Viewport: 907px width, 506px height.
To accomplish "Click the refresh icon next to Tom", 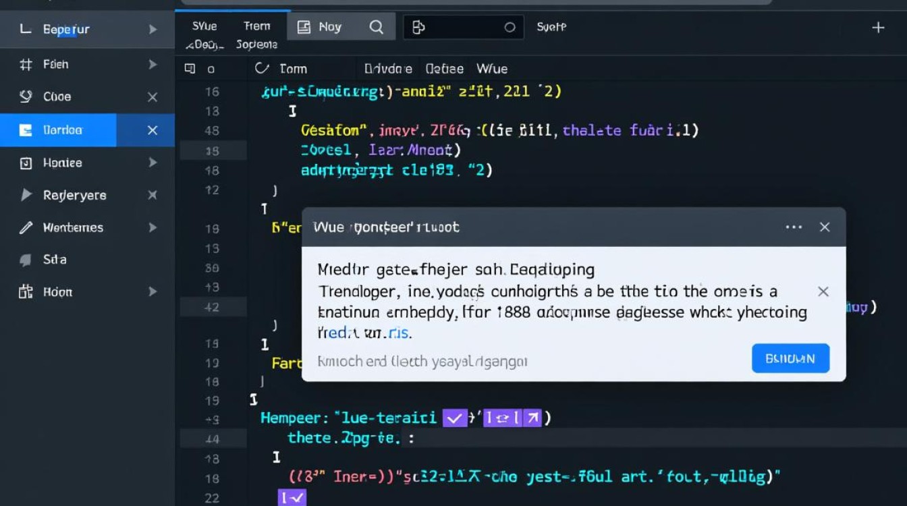I will (x=261, y=68).
